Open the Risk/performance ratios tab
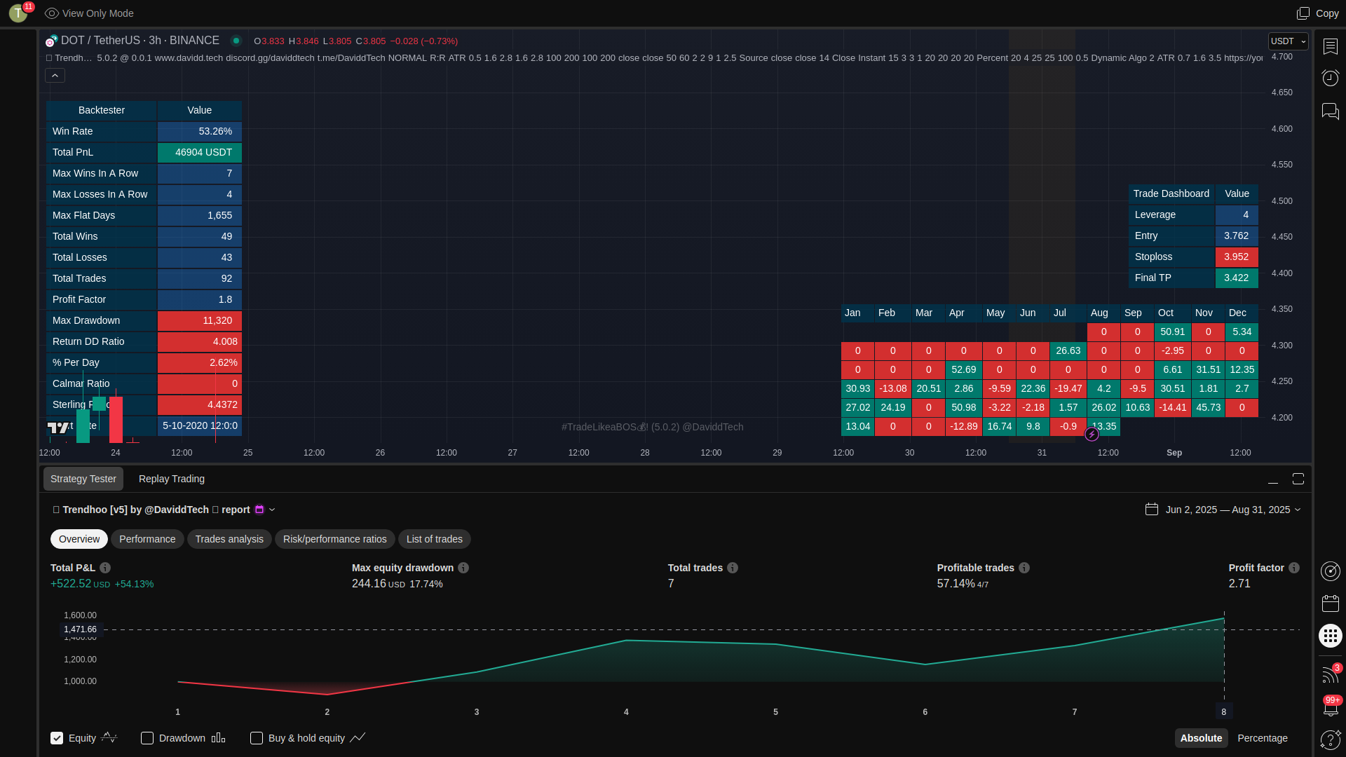The height and width of the screenshot is (757, 1346). tap(335, 539)
